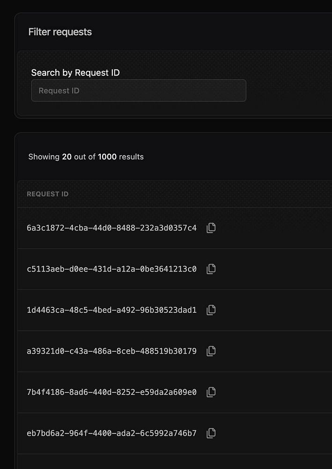The image size is (332, 469).
Task: Select ID text c5113aeb-d0ee-431d-a12a-0be3641213c0
Action: (x=111, y=269)
